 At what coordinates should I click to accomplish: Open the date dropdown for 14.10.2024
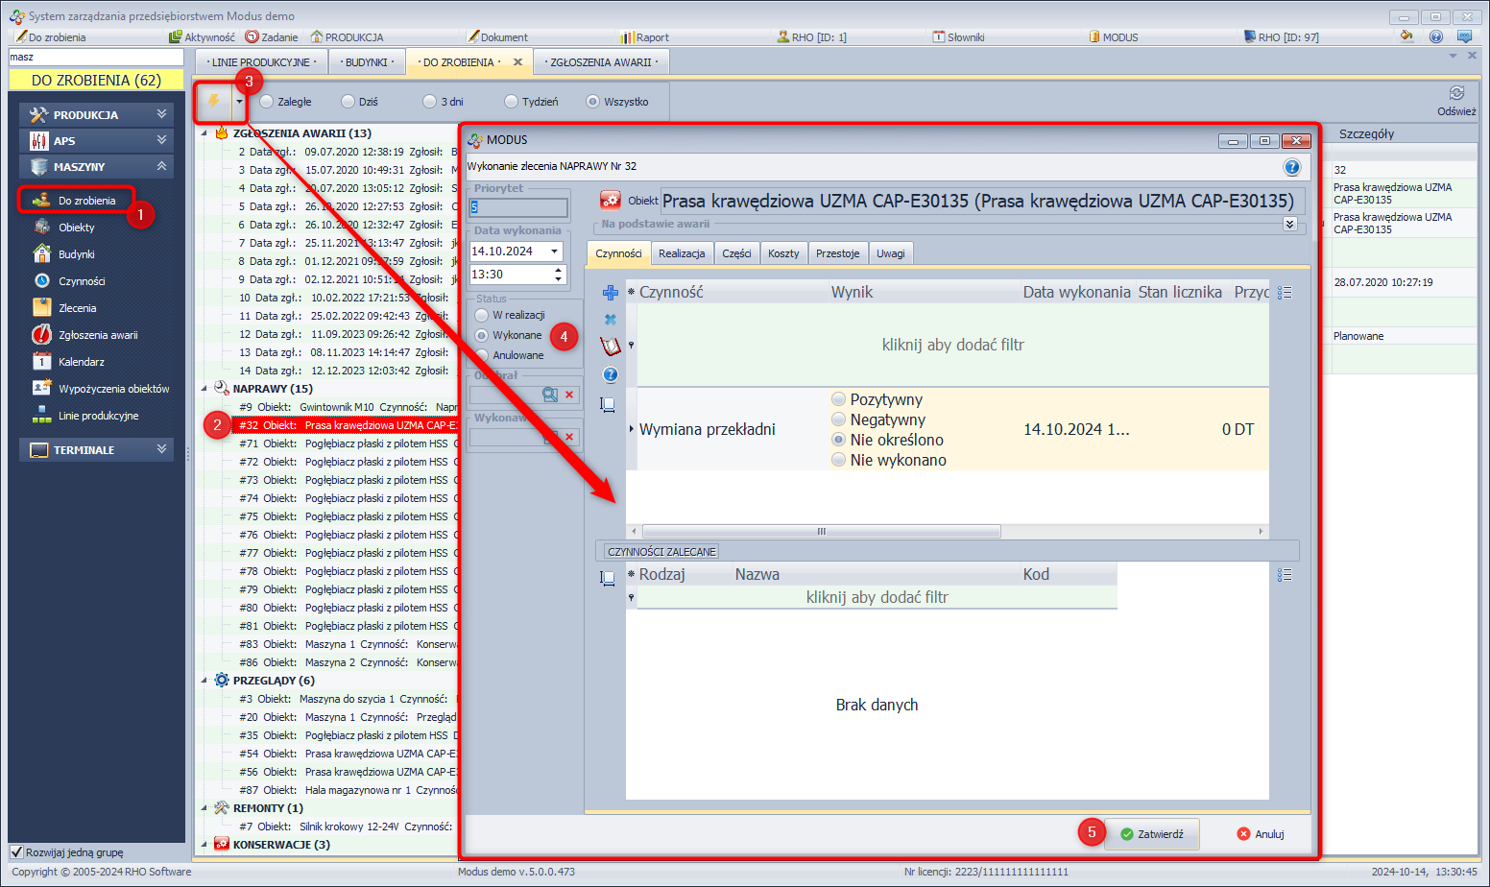click(554, 252)
